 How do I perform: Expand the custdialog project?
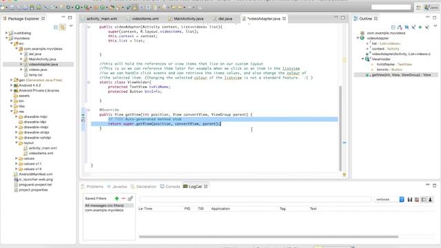[6, 33]
